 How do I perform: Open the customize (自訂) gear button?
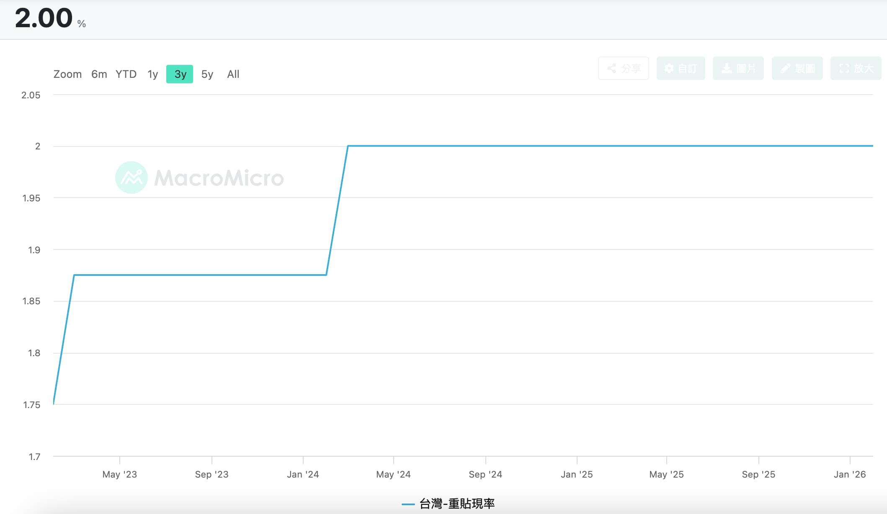click(x=681, y=68)
